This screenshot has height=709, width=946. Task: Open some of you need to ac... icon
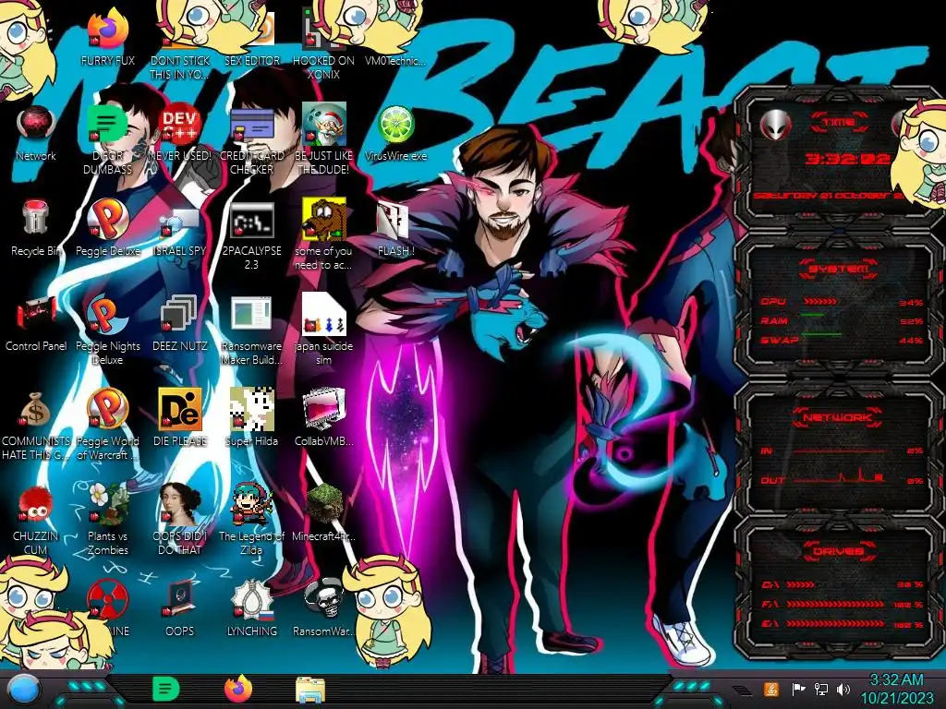(323, 220)
